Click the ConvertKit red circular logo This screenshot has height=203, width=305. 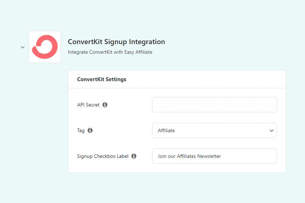(x=45, y=47)
